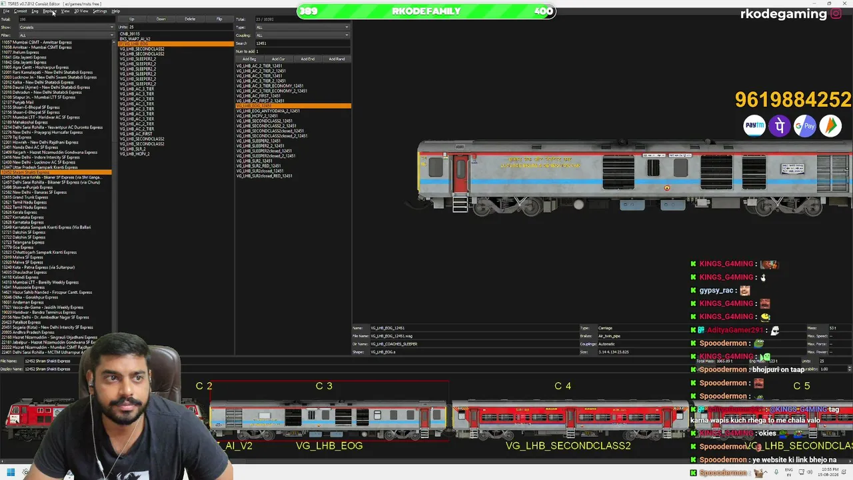Expand the Coupling dropdown set to ALL

pyautogui.click(x=302, y=35)
